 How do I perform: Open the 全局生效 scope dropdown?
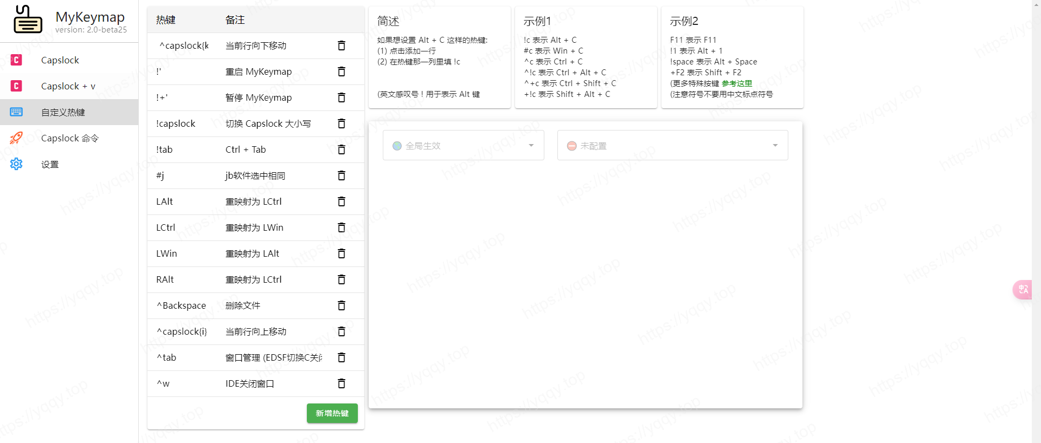click(463, 145)
